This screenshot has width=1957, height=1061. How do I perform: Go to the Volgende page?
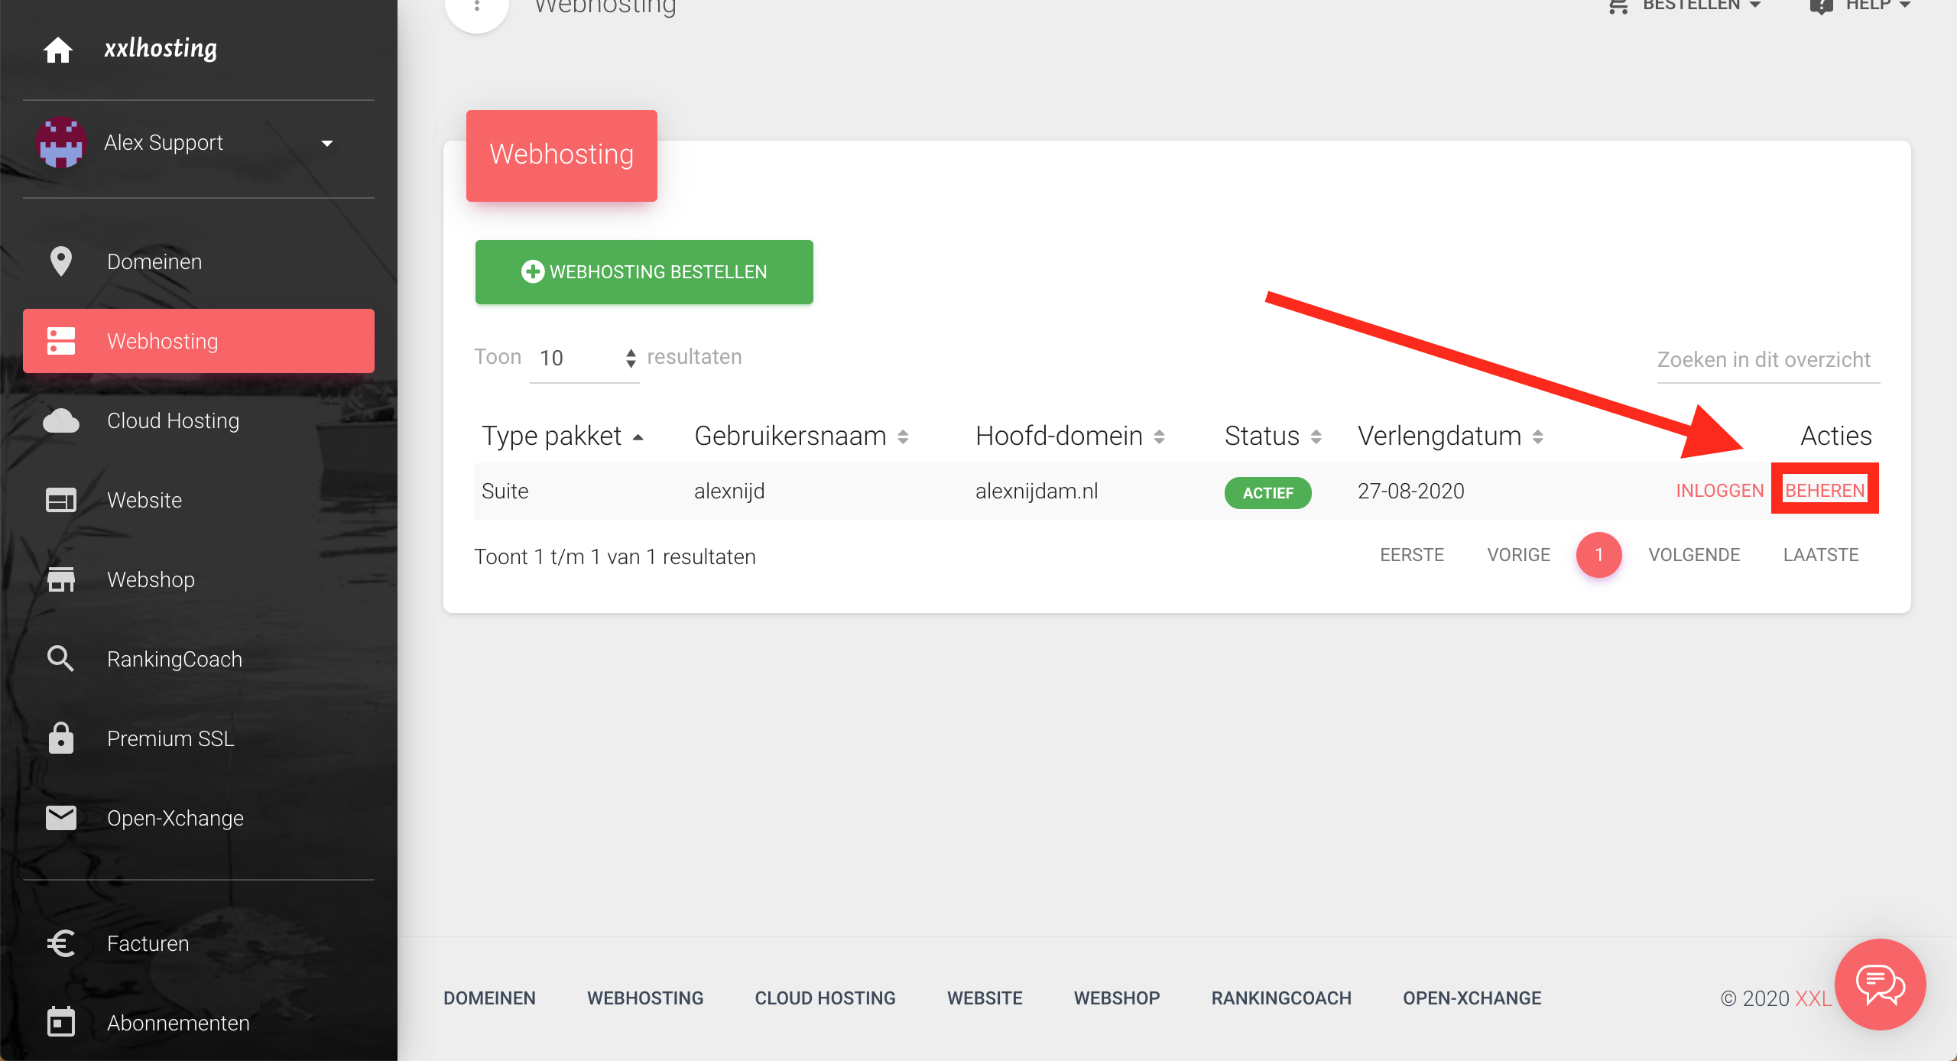click(x=1694, y=555)
